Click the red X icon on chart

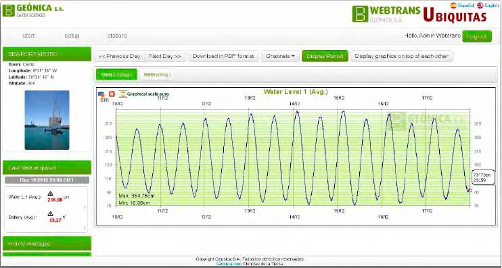112,94
